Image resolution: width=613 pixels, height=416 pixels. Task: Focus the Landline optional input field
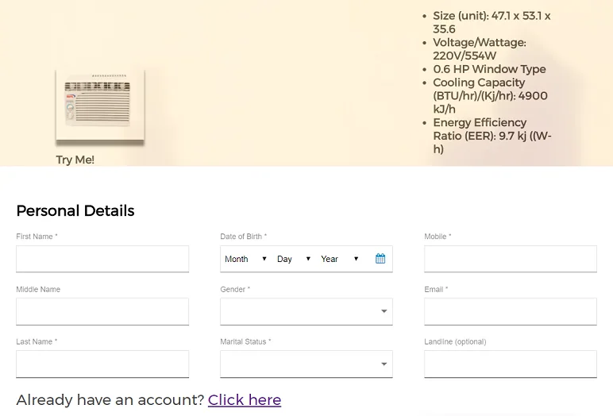(x=511, y=364)
